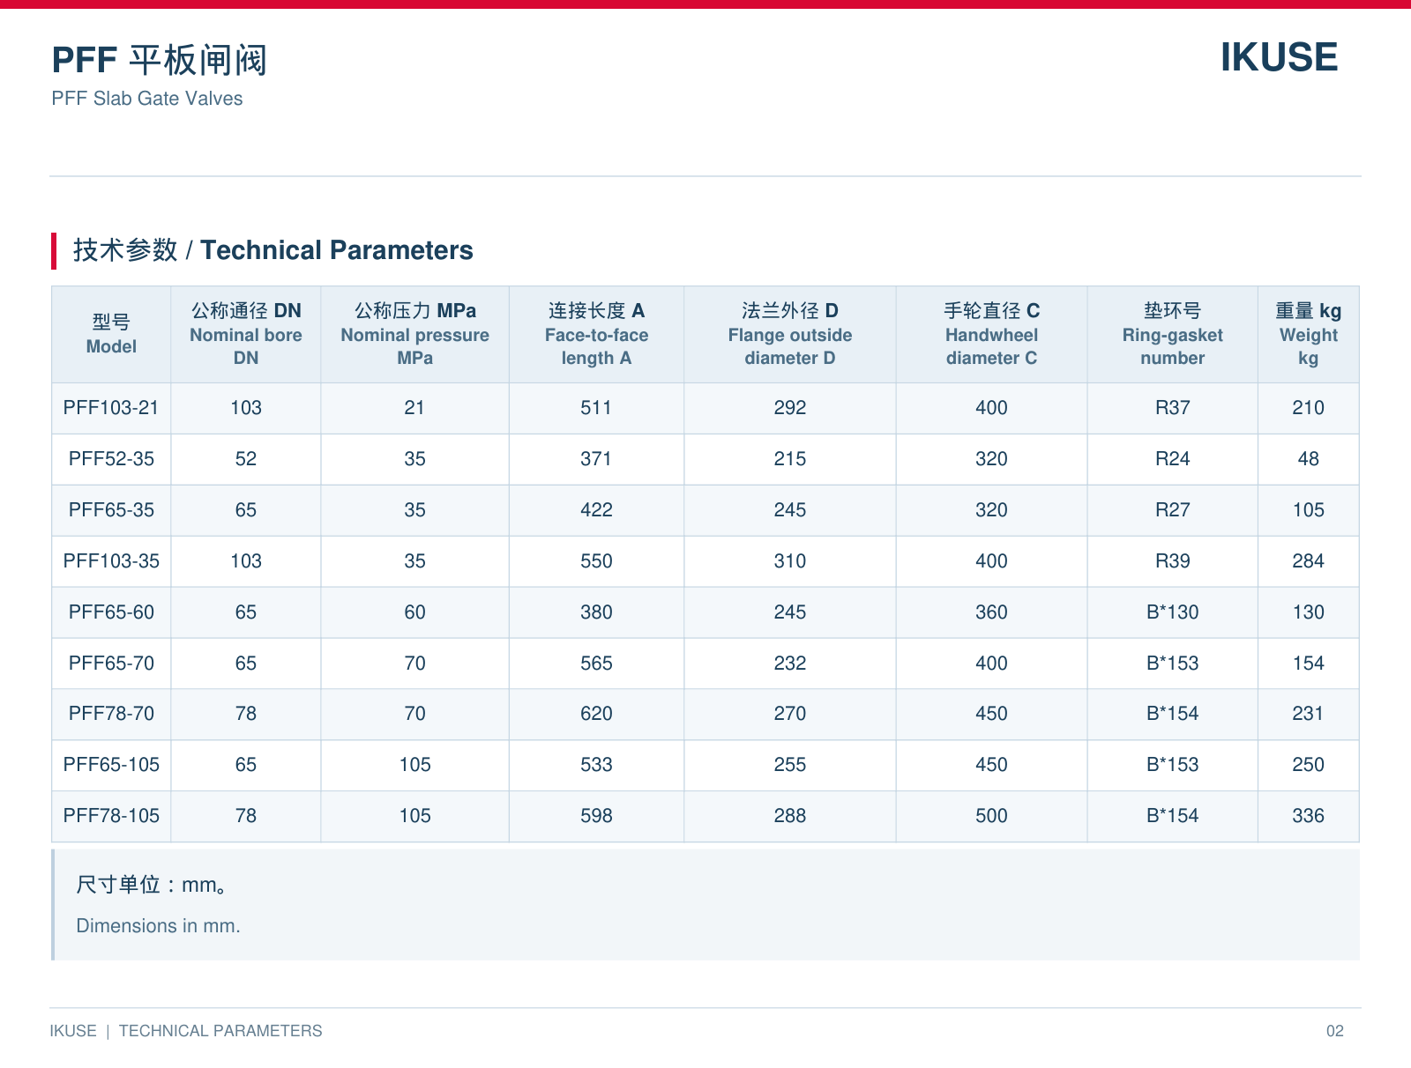Select face-to-face length value 620
Viewport: 1411px width, 1068px height.
tap(596, 714)
